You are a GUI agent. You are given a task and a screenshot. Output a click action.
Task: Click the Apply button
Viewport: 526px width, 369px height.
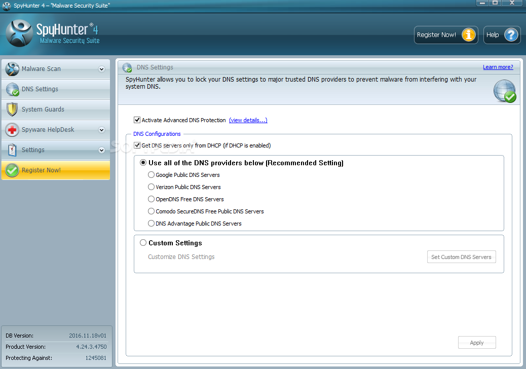(477, 343)
